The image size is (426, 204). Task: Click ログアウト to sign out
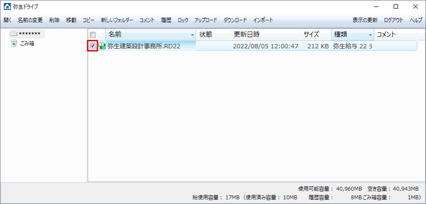394,20
